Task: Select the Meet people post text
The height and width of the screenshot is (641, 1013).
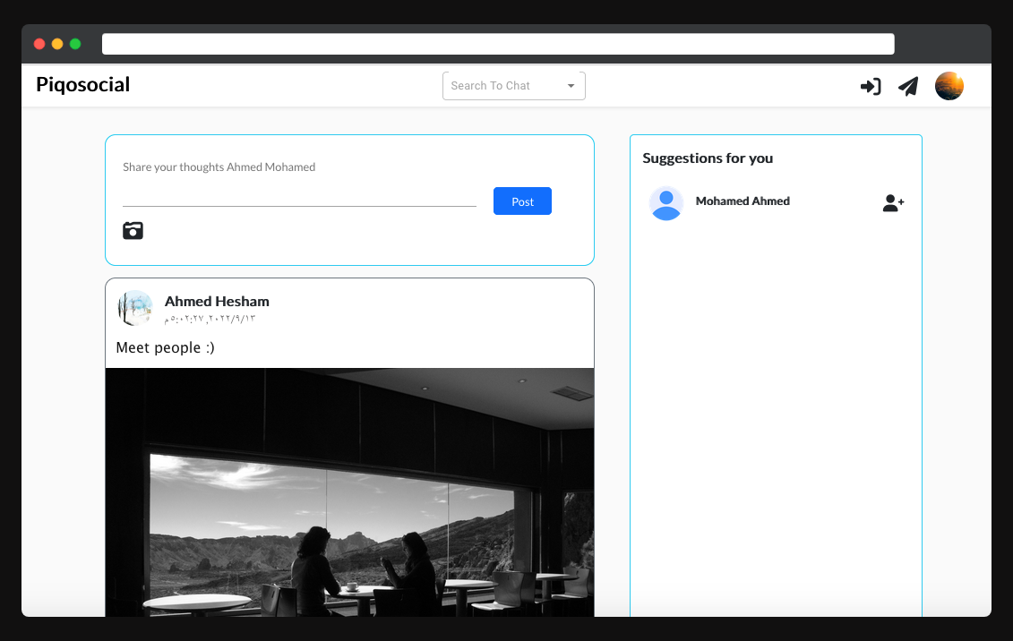Action: point(164,347)
